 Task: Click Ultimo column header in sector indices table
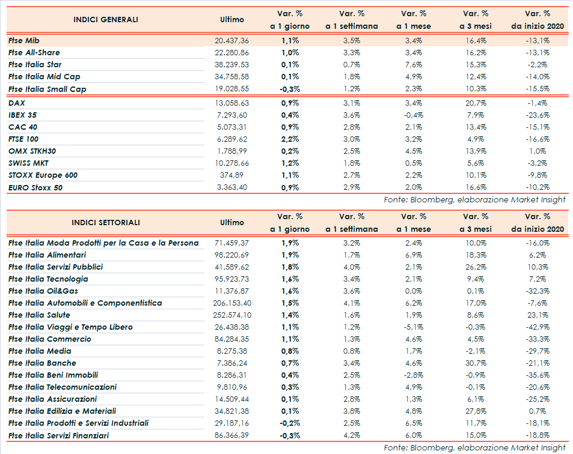click(x=232, y=222)
